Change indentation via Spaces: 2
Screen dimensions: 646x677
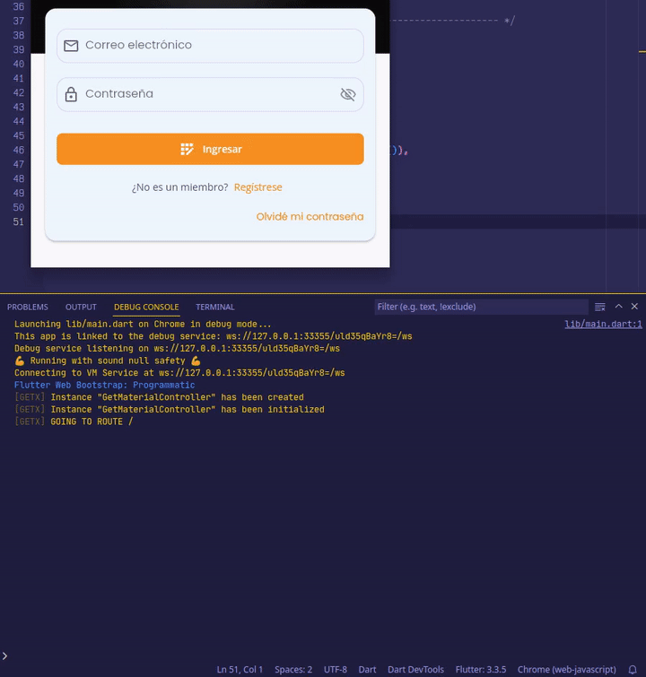tap(293, 670)
